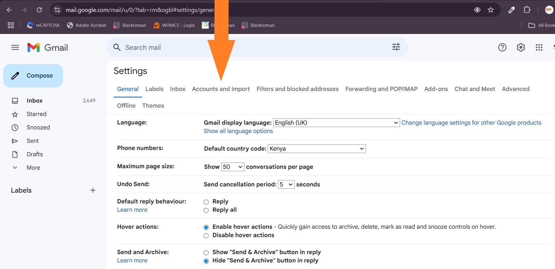Image resolution: width=555 pixels, height=269 pixels.
Task: Open the Gmail display language dropdown
Action: [x=336, y=122]
